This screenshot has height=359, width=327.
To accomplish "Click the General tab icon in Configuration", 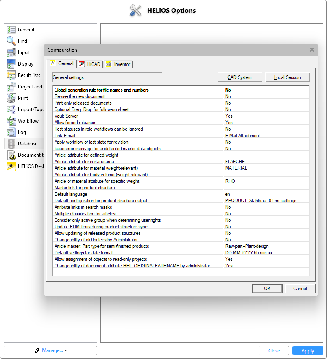I will pyautogui.click(x=52, y=63).
